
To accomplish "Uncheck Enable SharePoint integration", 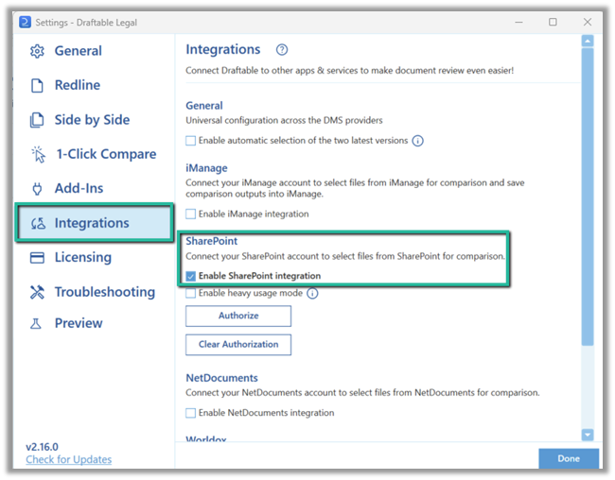I will pos(190,276).
